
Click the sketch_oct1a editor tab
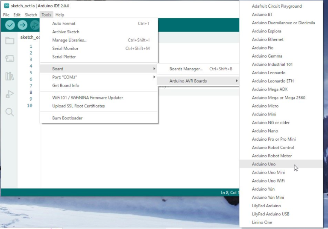(x=30, y=38)
